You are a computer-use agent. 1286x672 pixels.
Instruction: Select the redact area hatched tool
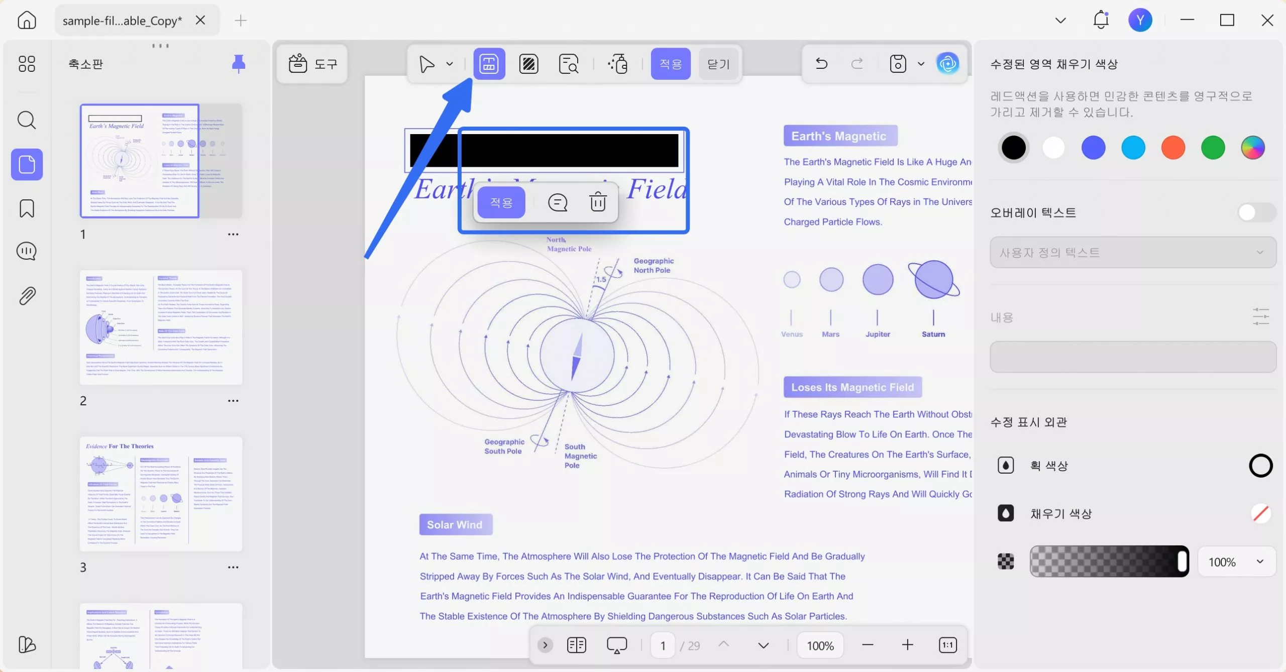click(x=528, y=64)
